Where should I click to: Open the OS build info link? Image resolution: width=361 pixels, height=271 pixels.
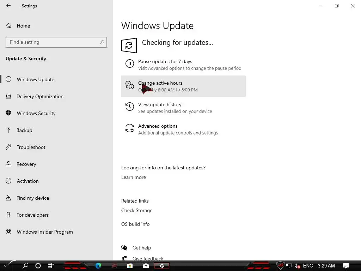click(x=135, y=224)
